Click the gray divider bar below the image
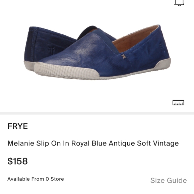 tap(97, 113)
